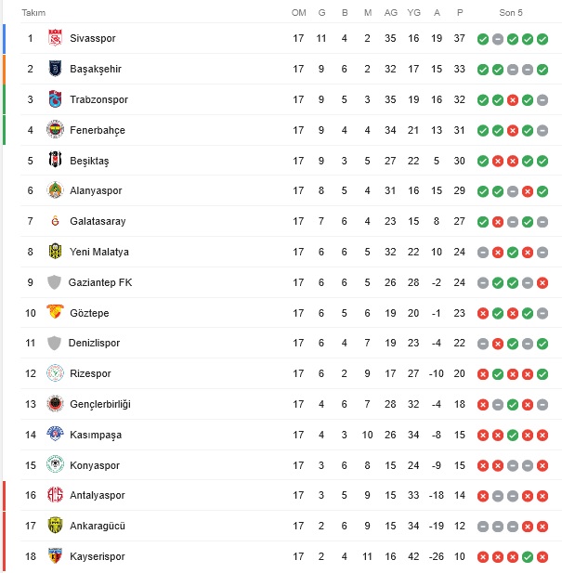Click the Galatasaray crest
Image resolution: width=562 pixels, height=573 pixels.
tap(55, 221)
